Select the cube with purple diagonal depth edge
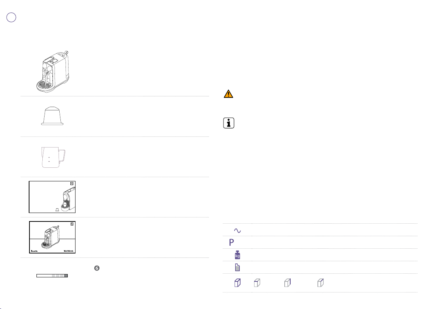The height and width of the screenshot is (309, 439). 320,283
